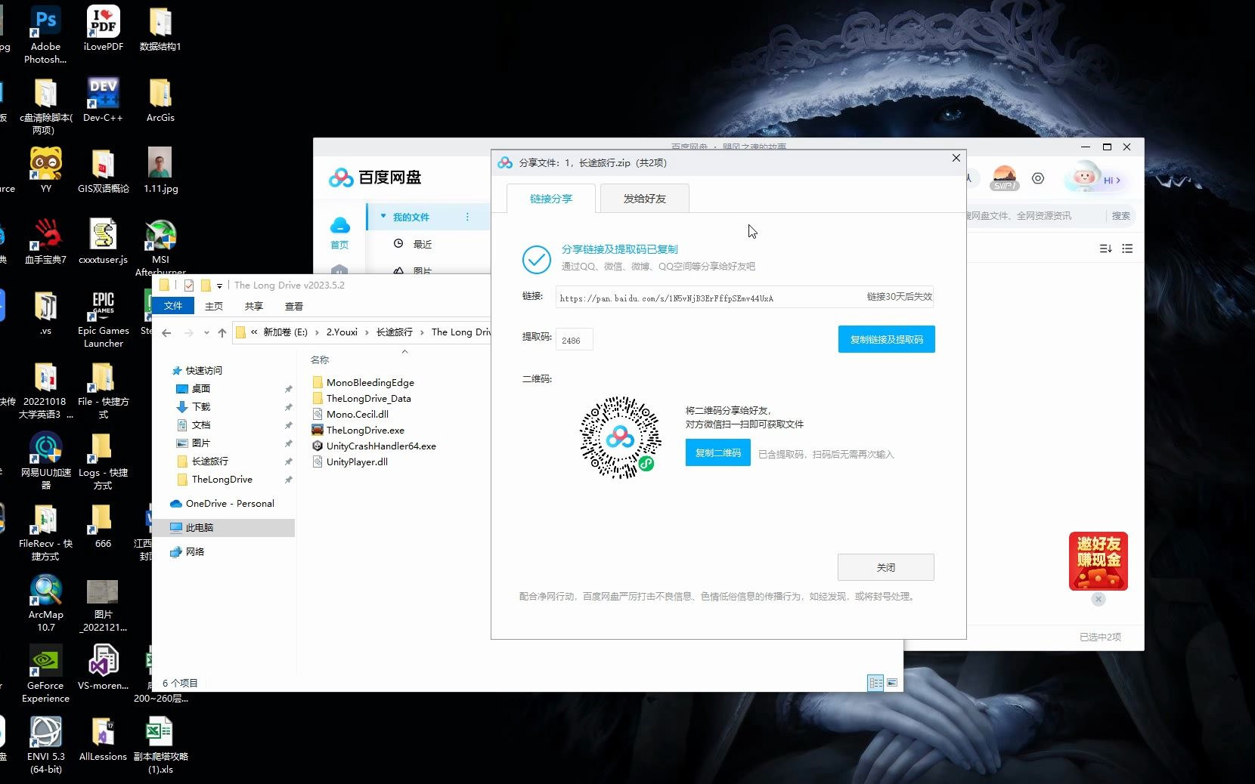Screen dimensions: 1255x784
Task: Open Baidu Netdisk settings gear icon
Action: coord(1038,179)
